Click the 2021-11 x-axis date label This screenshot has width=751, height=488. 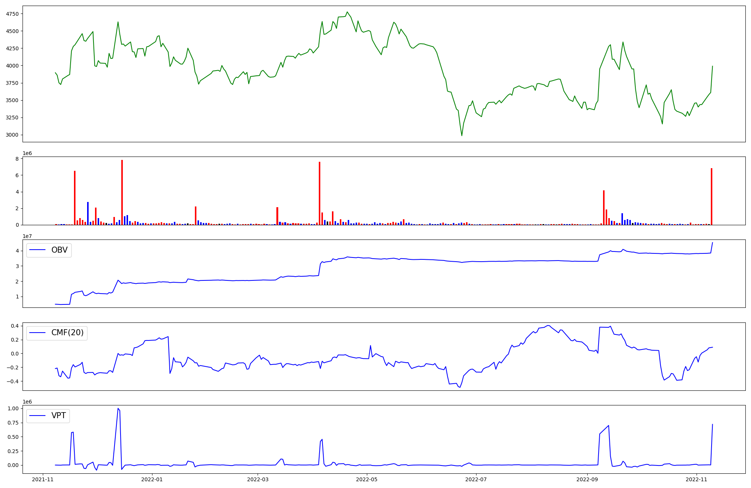(x=43, y=479)
